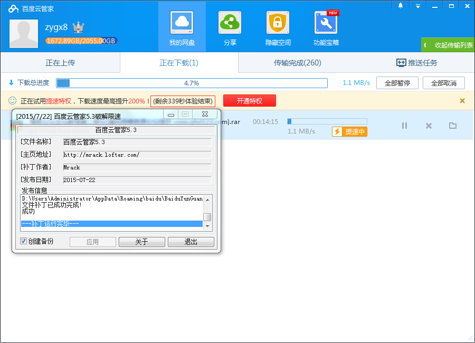Open 推送任务 tab
Screen dimensions: 475x343
(416, 63)
